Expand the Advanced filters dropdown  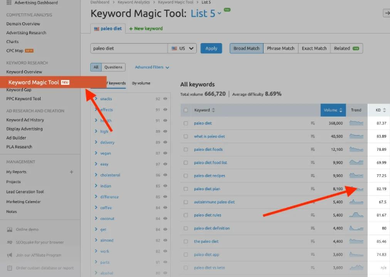click(151, 67)
